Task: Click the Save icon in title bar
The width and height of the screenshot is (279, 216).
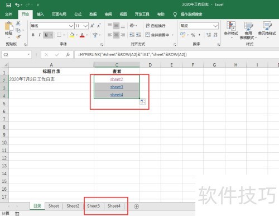Action: 8,5
